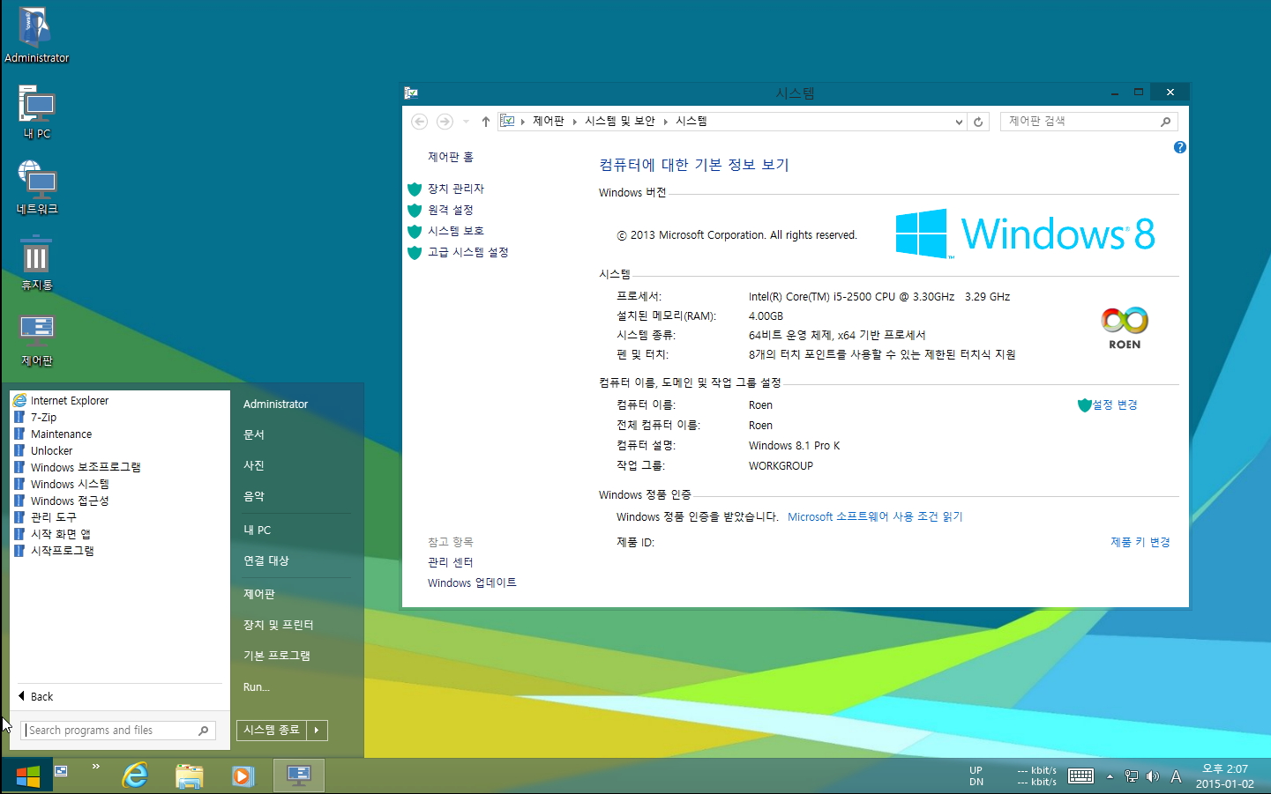Screen dimensions: 1271x794
Task: Open File Explorer from the taskbar
Action: point(190,776)
